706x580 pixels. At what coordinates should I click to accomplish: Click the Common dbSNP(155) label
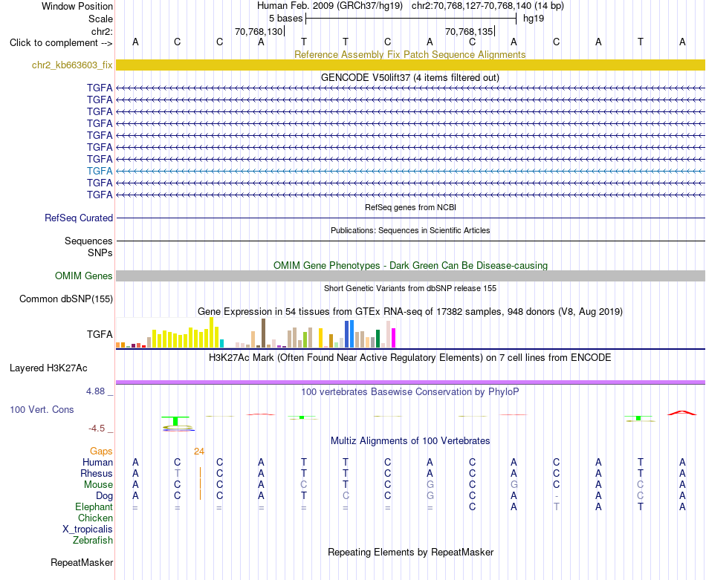[x=66, y=299]
